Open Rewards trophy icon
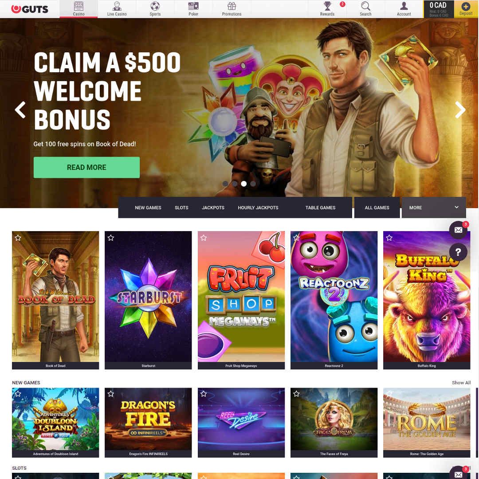 point(327,6)
